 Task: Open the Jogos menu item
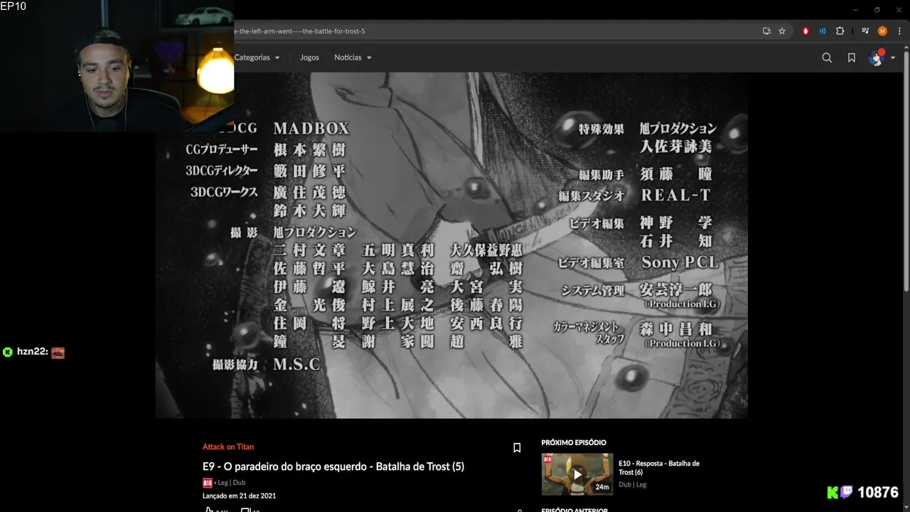point(309,58)
